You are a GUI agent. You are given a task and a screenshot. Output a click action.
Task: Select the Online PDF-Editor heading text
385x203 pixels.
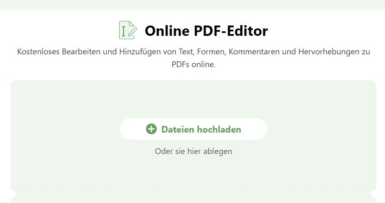click(206, 31)
